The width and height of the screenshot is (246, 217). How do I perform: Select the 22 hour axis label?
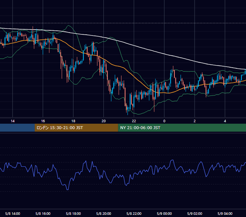pyautogui.click(x=134, y=121)
